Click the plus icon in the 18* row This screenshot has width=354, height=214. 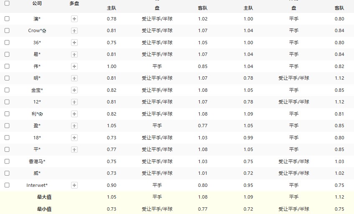pos(74,138)
